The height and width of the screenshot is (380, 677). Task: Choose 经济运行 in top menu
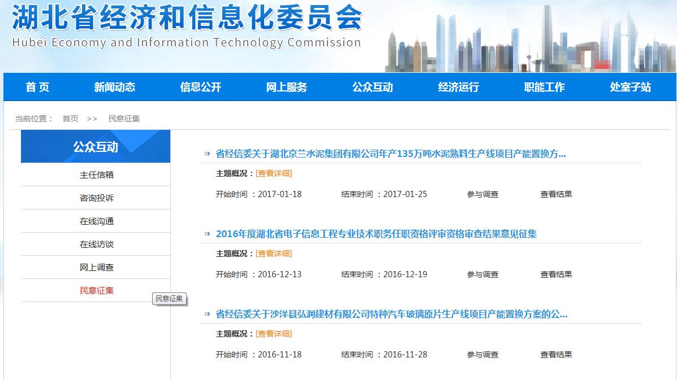[459, 87]
